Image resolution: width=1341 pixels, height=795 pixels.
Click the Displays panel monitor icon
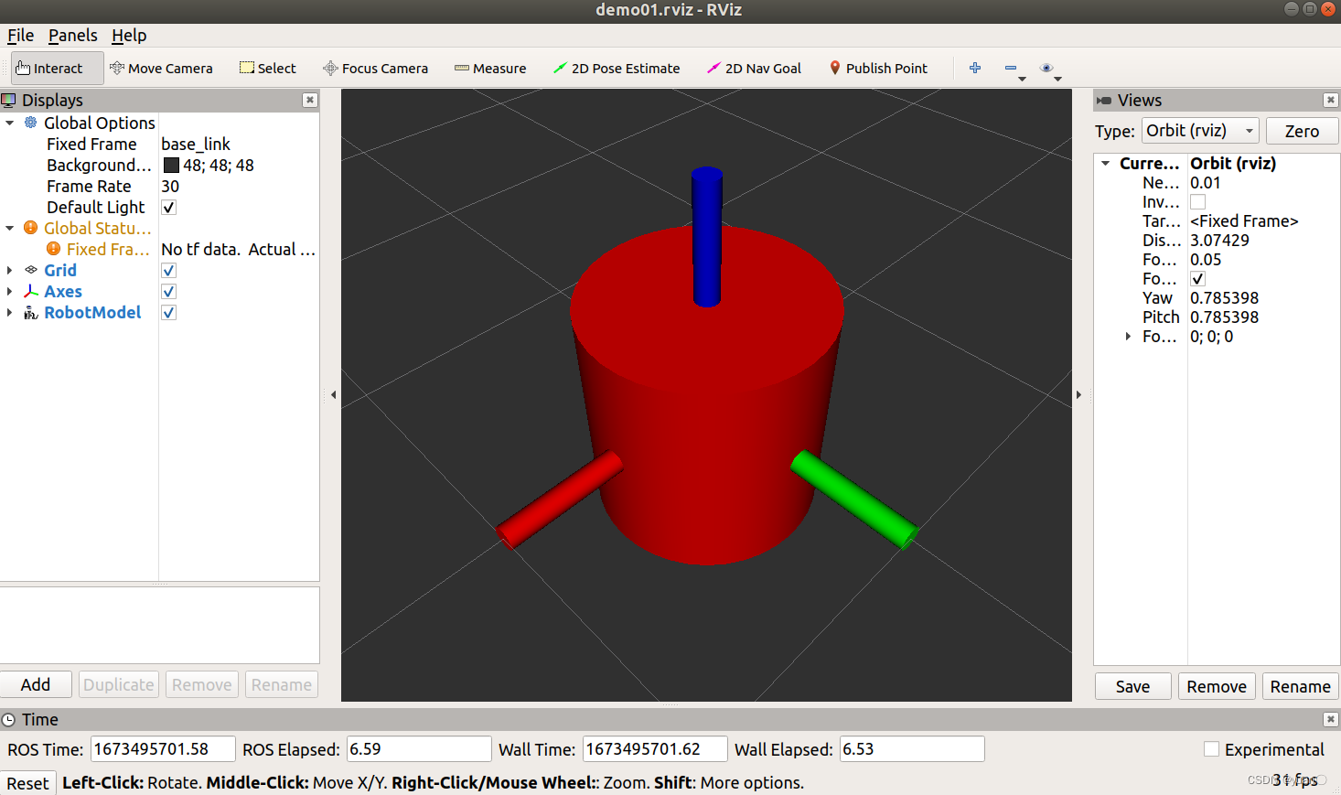click(x=9, y=101)
